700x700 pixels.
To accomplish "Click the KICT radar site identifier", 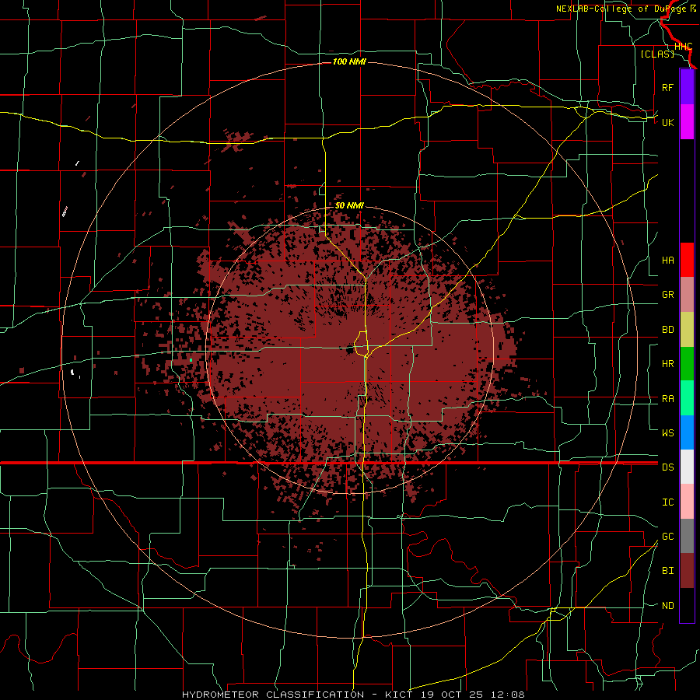I will coord(401,695).
